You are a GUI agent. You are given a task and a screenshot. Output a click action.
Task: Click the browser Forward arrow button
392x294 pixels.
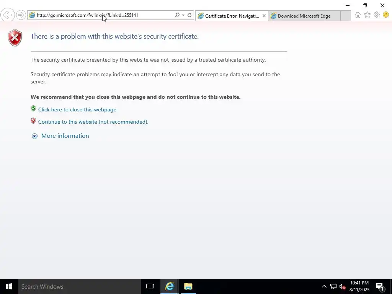coord(21,15)
